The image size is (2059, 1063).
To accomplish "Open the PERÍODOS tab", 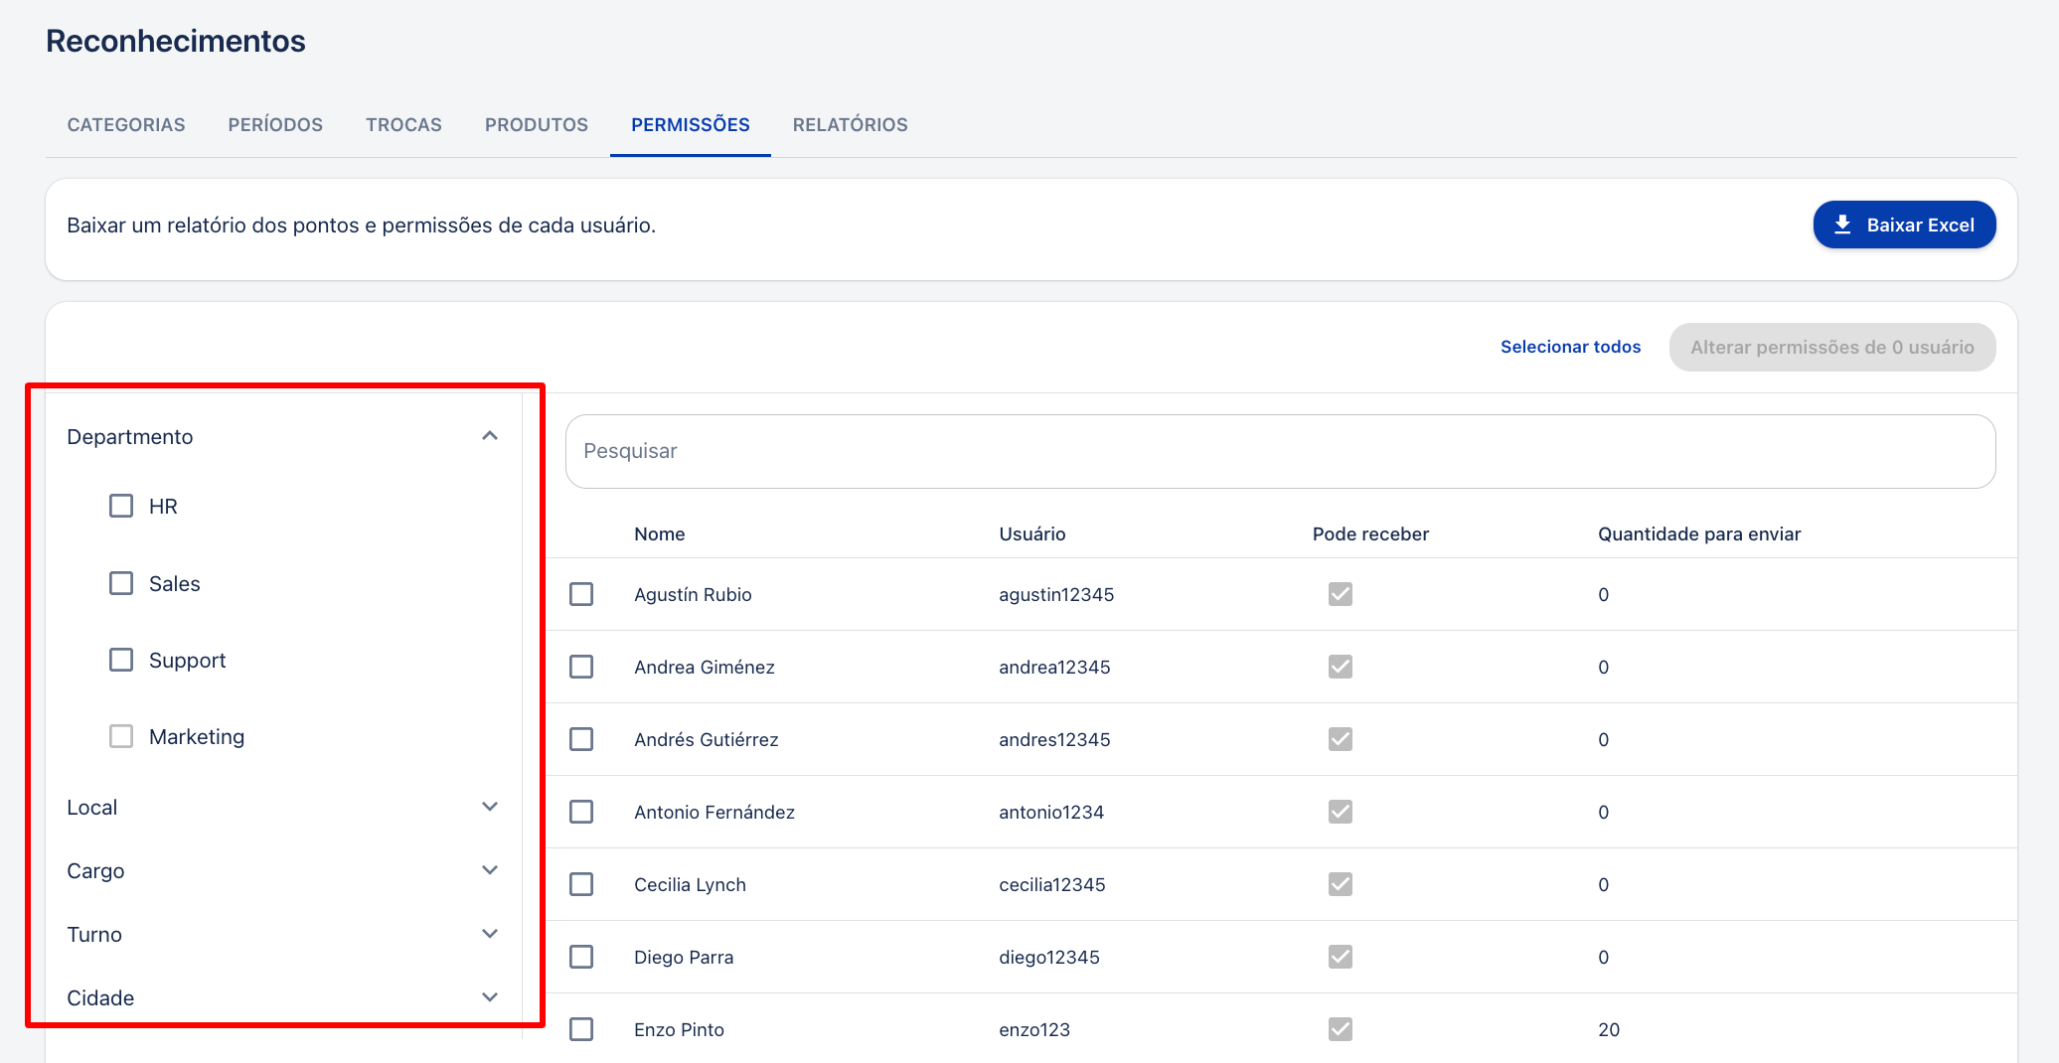I will point(275,125).
